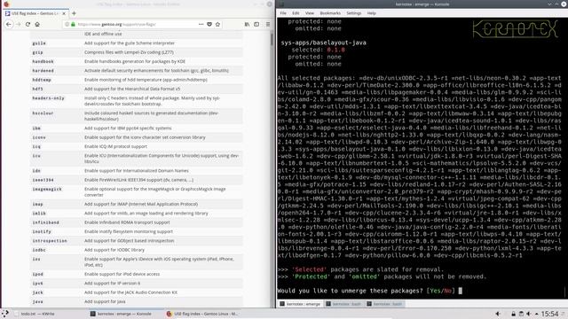Click the 'hardened' USE flag name
The width and height of the screenshot is (568, 319).
pyautogui.click(x=43, y=71)
